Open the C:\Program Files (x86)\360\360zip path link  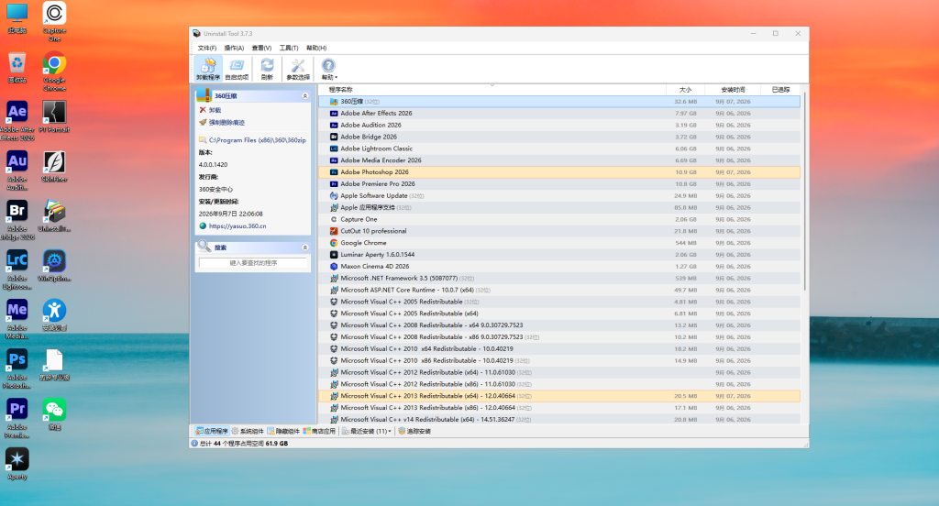[x=252, y=140]
